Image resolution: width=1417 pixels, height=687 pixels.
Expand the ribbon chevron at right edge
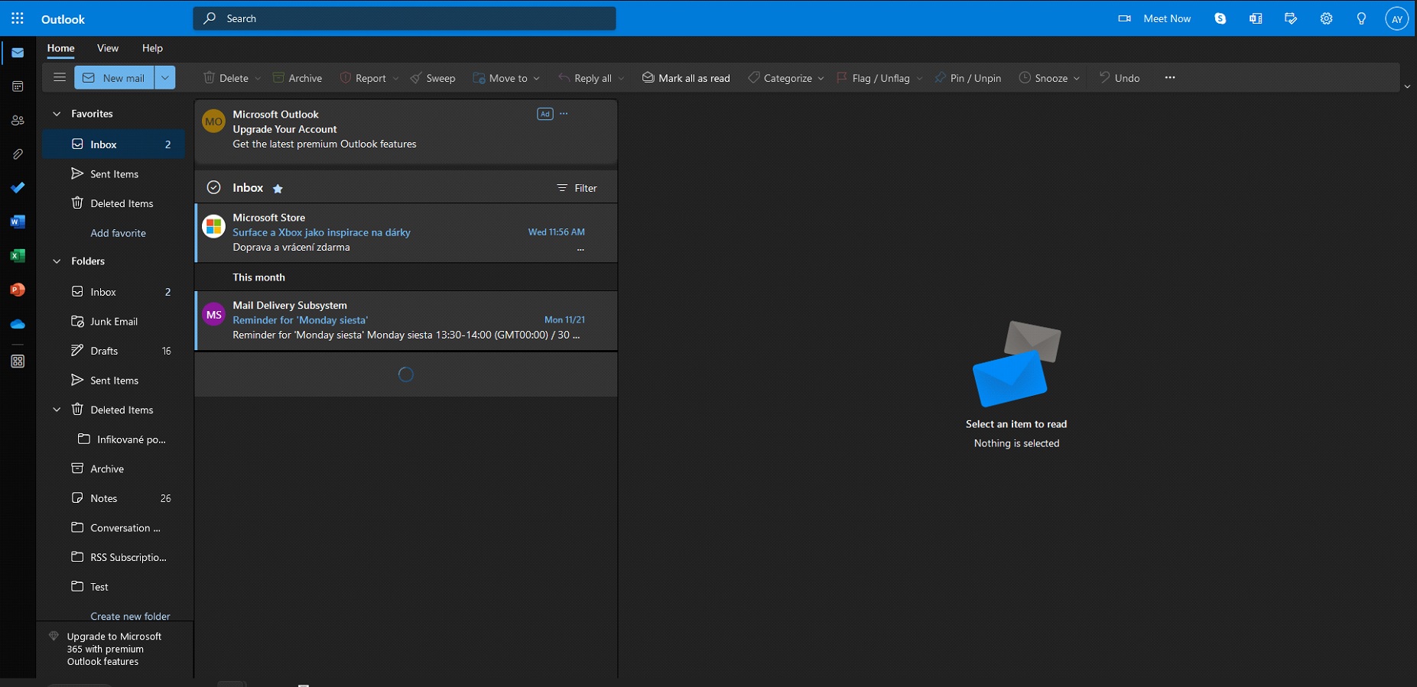(1407, 87)
